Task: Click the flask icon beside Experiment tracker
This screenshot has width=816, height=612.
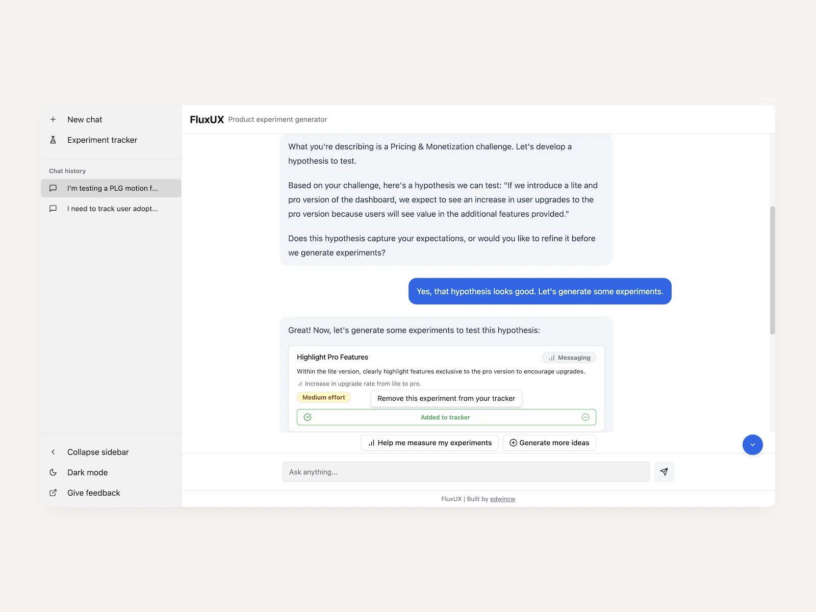Action: coord(53,140)
